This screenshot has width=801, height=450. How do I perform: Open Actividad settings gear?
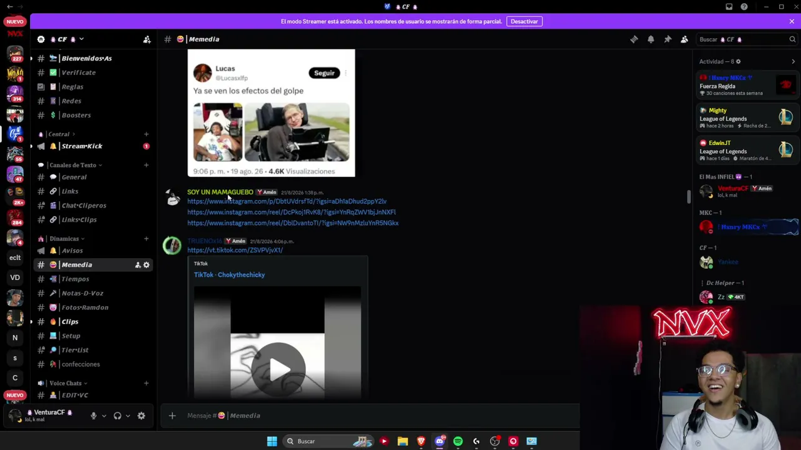pos(738,62)
